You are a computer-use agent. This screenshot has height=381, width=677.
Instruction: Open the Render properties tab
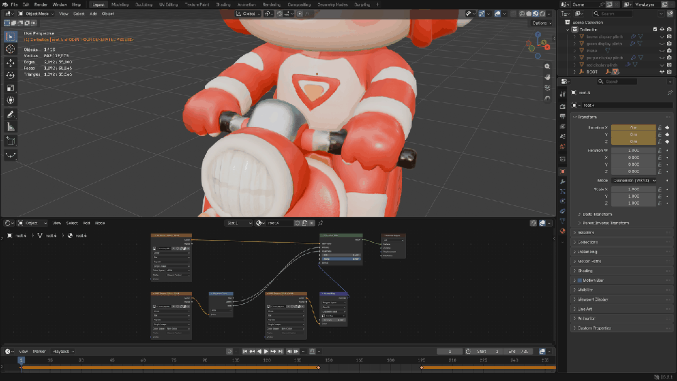(563, 106)
